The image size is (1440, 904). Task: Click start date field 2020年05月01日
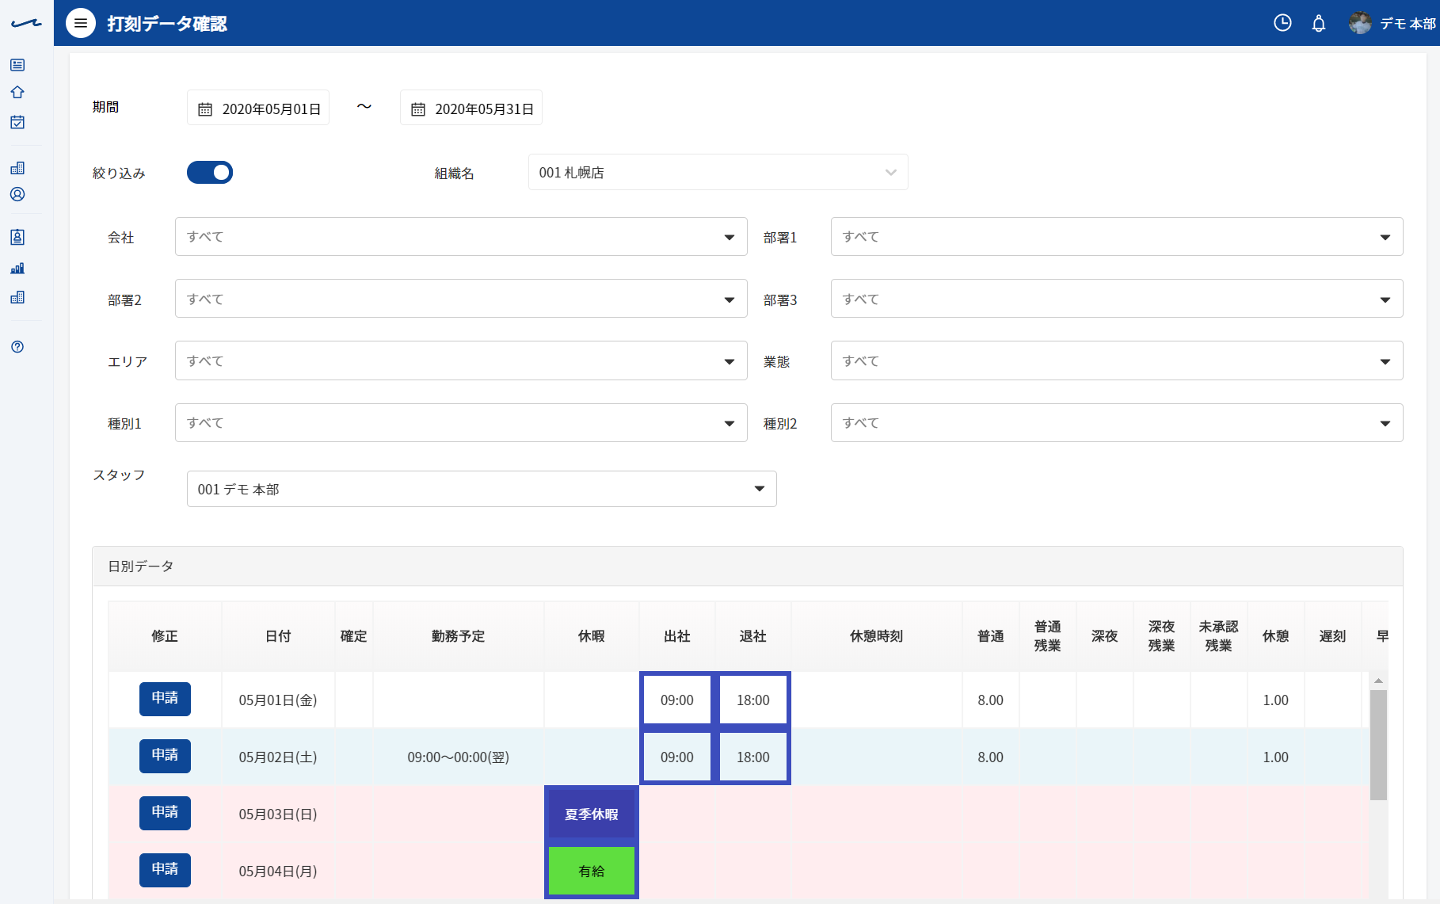pyautogui.click(x=258, y=109)
